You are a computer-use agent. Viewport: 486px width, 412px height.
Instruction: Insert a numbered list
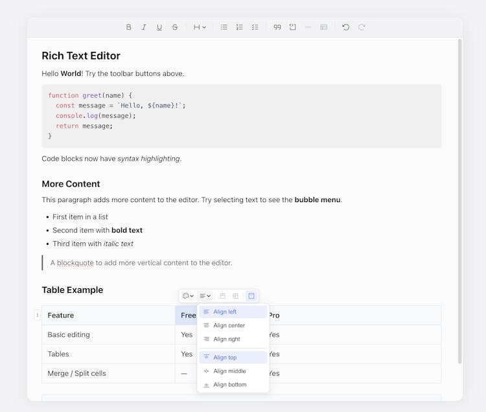coord(239,27)
